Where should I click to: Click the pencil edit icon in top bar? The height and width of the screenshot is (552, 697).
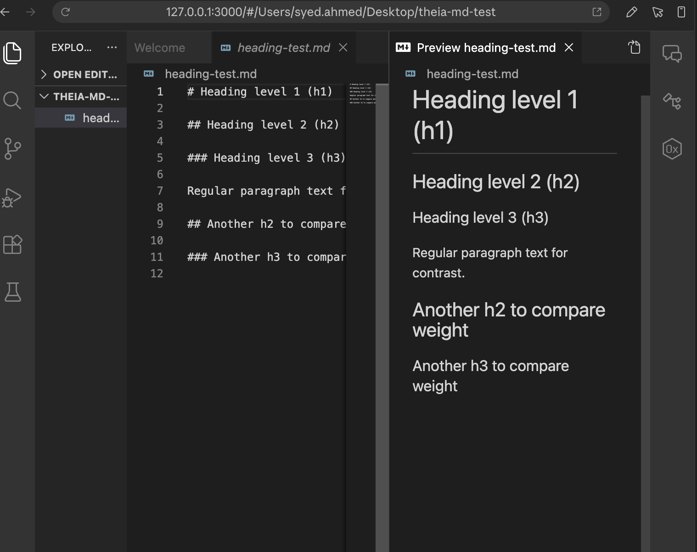click(x=632, y=12)
